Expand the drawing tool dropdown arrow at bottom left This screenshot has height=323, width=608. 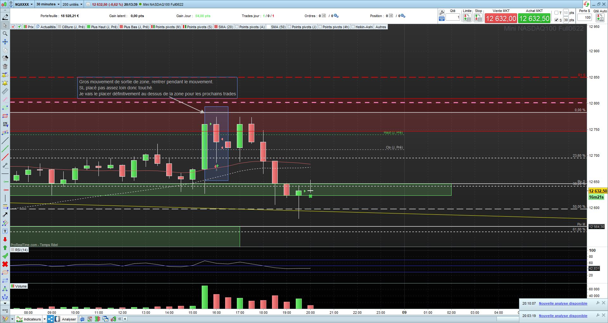pyautogui.click(x=12, y=319)
